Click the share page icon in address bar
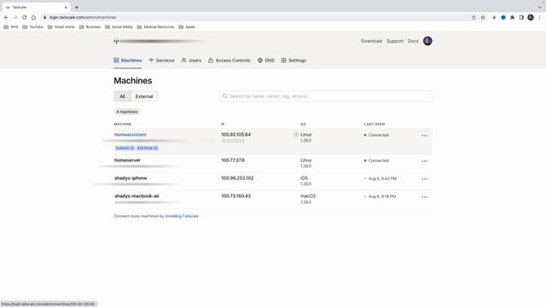Image resolution: width=546 pixels, height=307 pixels. [x=473, y=17]
